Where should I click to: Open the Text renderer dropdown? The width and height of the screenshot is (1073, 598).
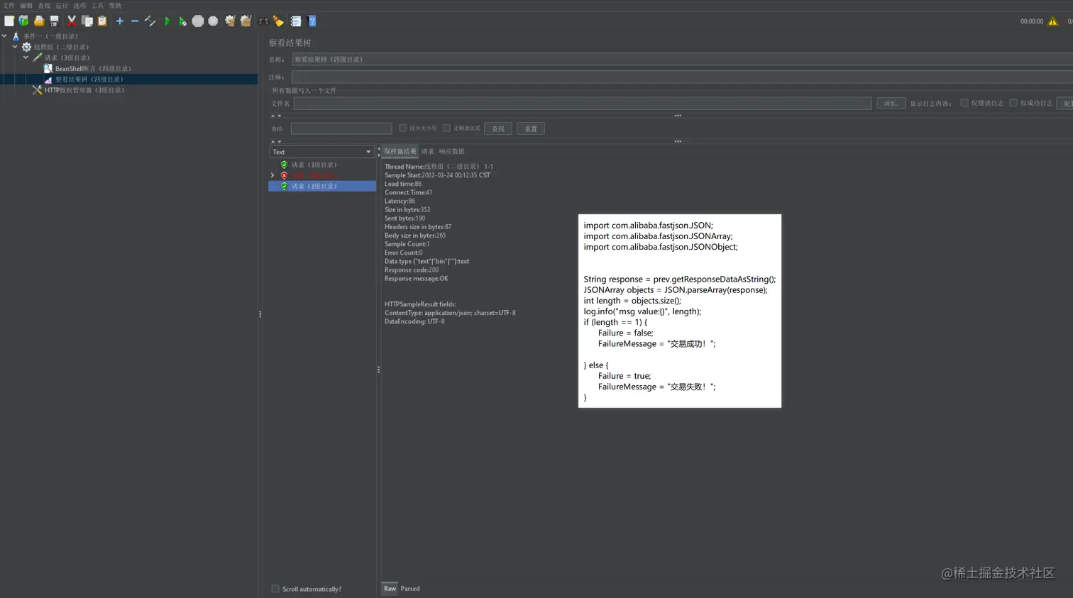click(321, 152)
